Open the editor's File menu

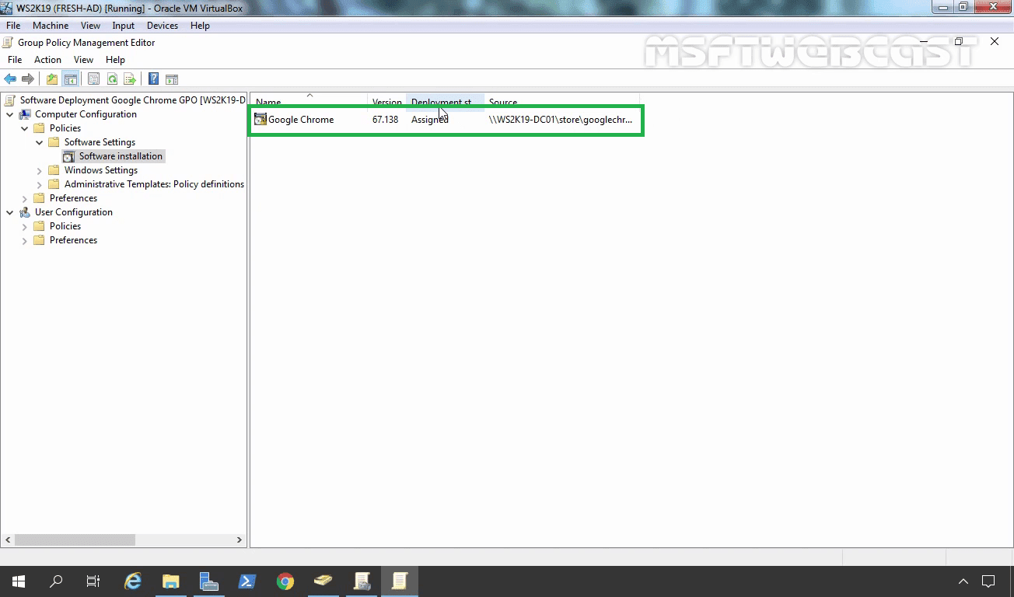[15, 60]
